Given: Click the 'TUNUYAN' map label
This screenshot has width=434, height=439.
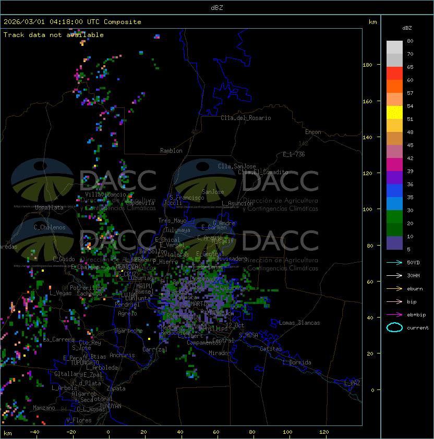Looking at the screenshot, I should (111, 406).
